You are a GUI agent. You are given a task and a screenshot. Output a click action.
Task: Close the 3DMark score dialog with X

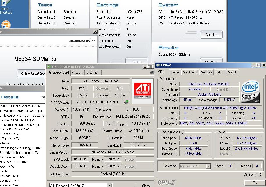pos(95,31)
